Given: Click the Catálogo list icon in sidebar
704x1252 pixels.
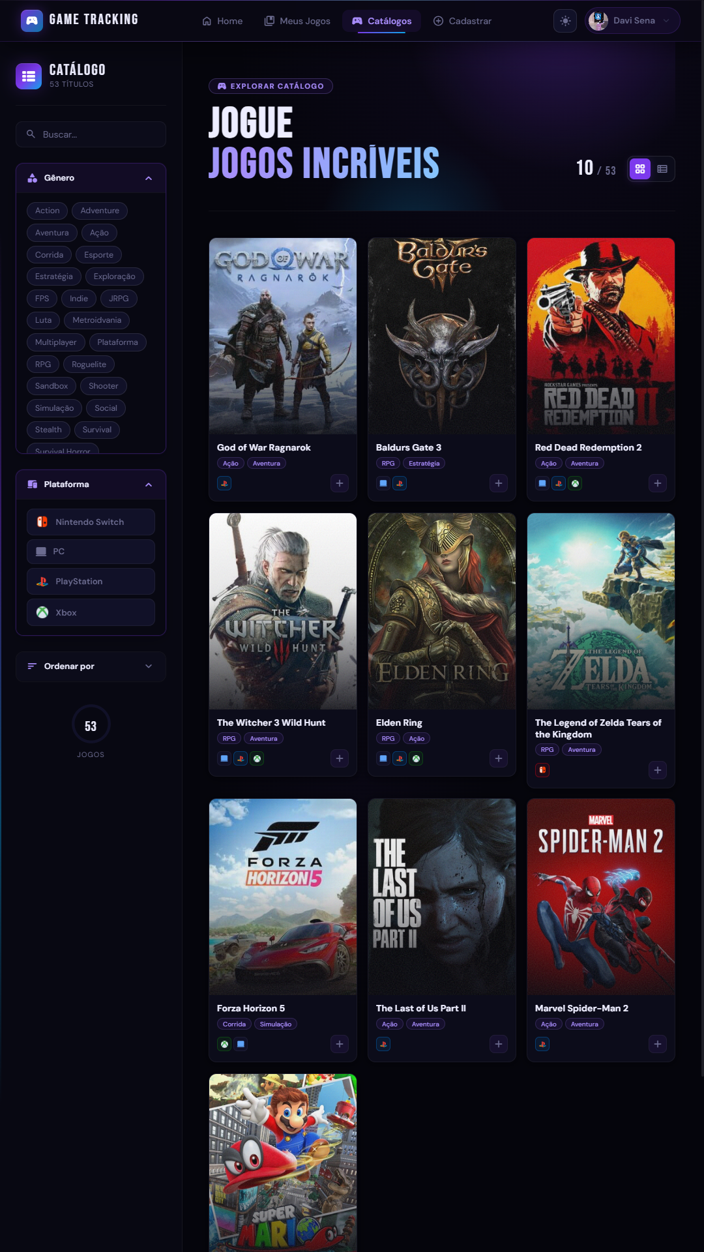Looking at the screenshot, I should point(29,76).
